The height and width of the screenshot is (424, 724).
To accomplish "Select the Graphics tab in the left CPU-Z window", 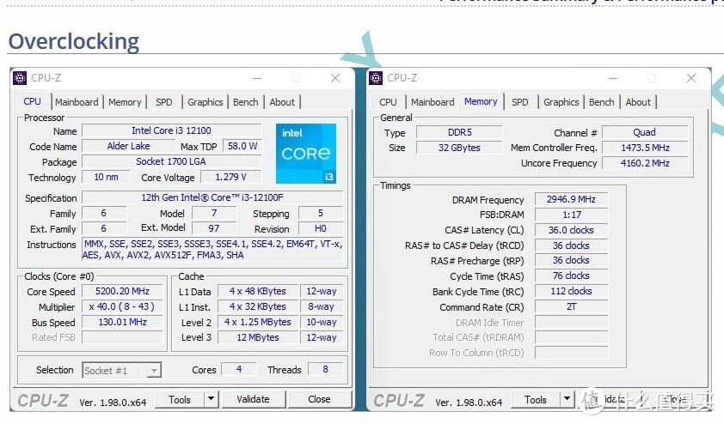I will (205, 102).
